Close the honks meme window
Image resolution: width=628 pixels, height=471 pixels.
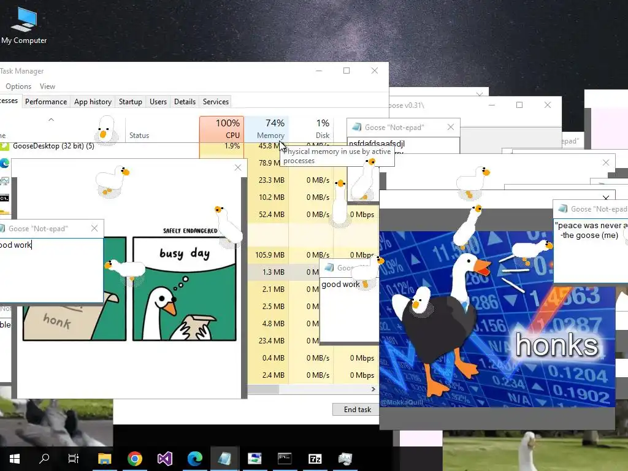[605, 198]
